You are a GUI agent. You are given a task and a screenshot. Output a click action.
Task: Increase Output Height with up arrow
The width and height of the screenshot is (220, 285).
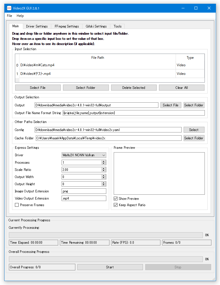coord(103,183)
